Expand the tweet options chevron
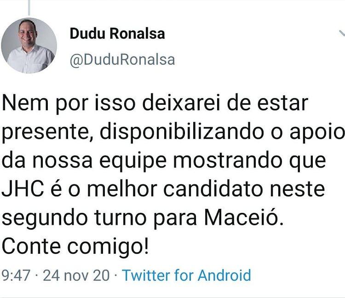Viewport: 345px width, 298px height. 342,33
